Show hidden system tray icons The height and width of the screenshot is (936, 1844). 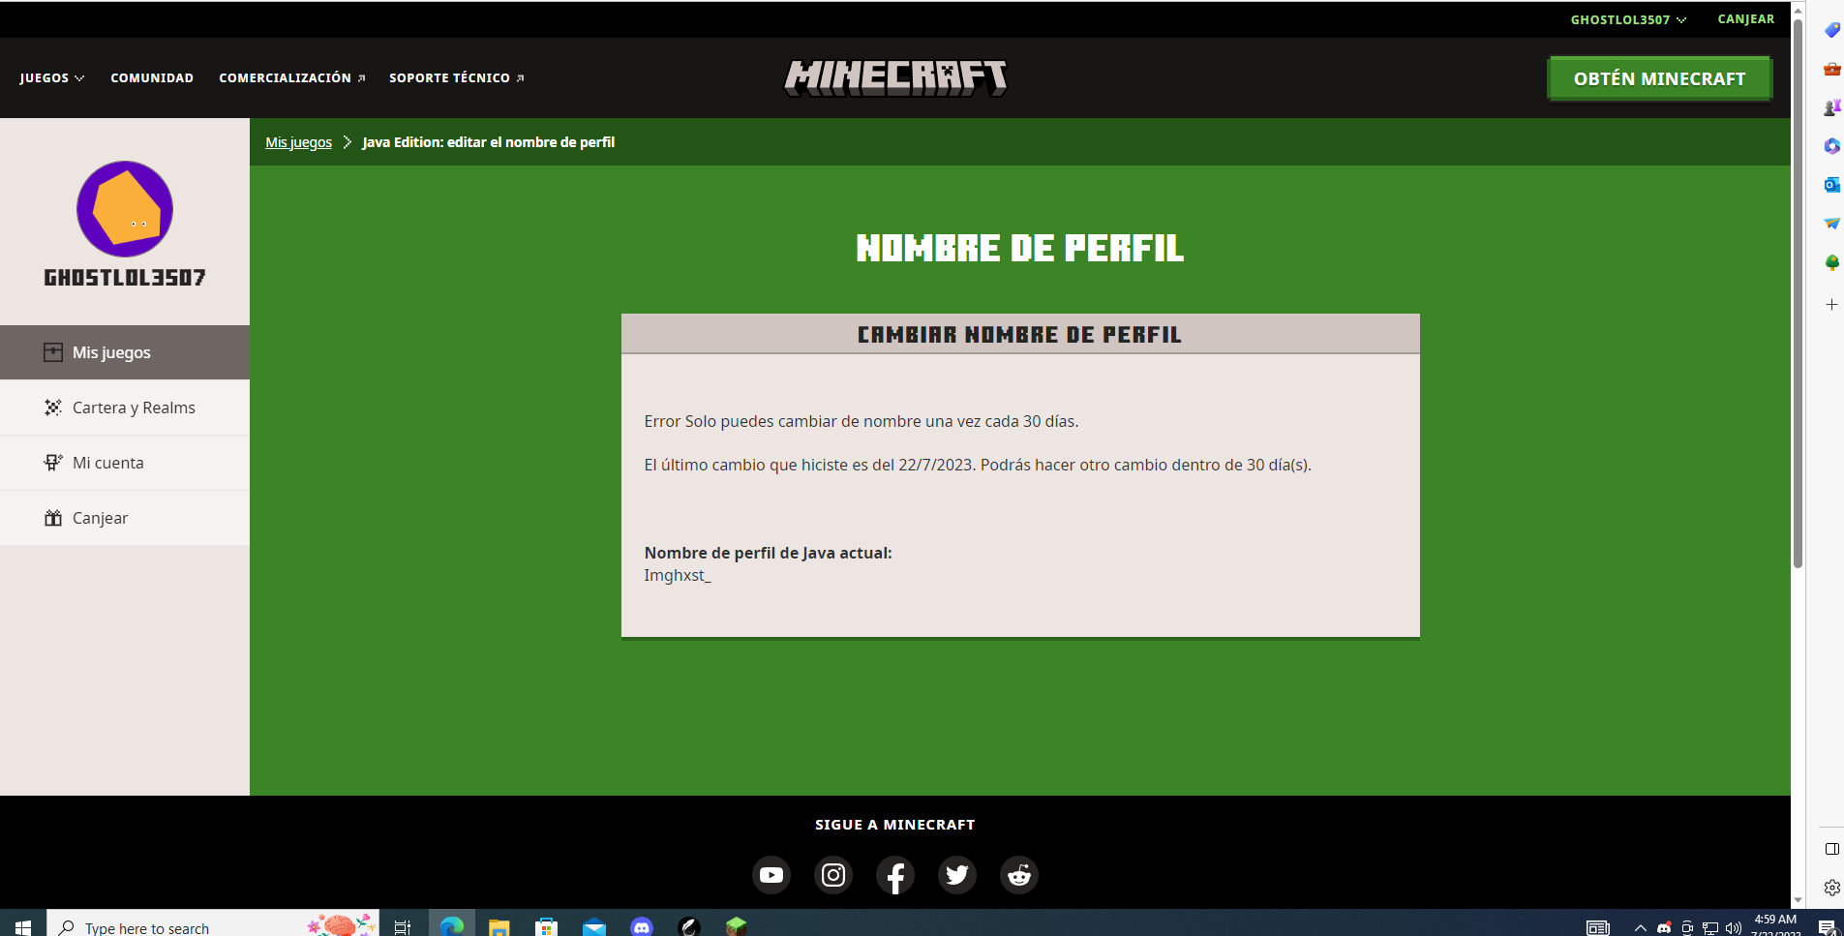pos(1641,927)
